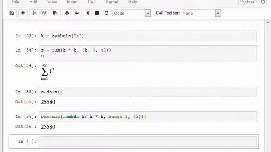The image size is (271, 152).
Task: Move selected cell down arrow
Action: (77, 13)
